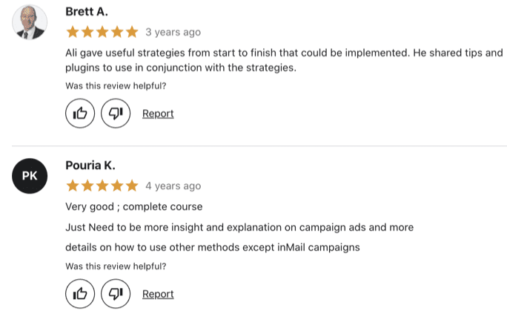Click the last star in Pouria K.'s rating
This screenshot has width=507, height=311.
tap(132, 186)
